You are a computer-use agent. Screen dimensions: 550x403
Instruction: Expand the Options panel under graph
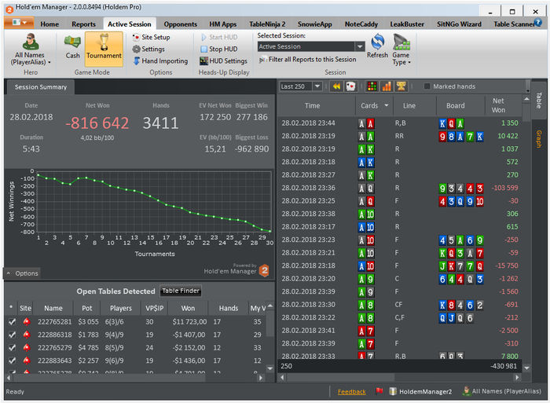(x=22, y=273)
